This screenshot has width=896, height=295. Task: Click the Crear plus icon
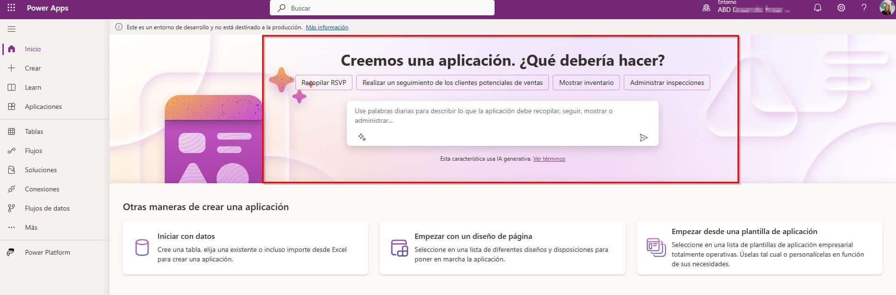tap(12, 68)
